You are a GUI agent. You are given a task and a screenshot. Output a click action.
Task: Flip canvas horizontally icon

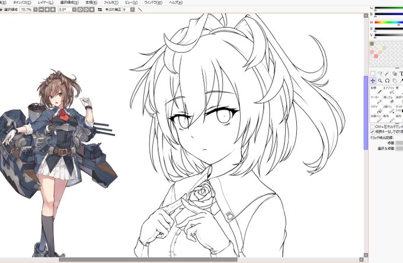100,9
